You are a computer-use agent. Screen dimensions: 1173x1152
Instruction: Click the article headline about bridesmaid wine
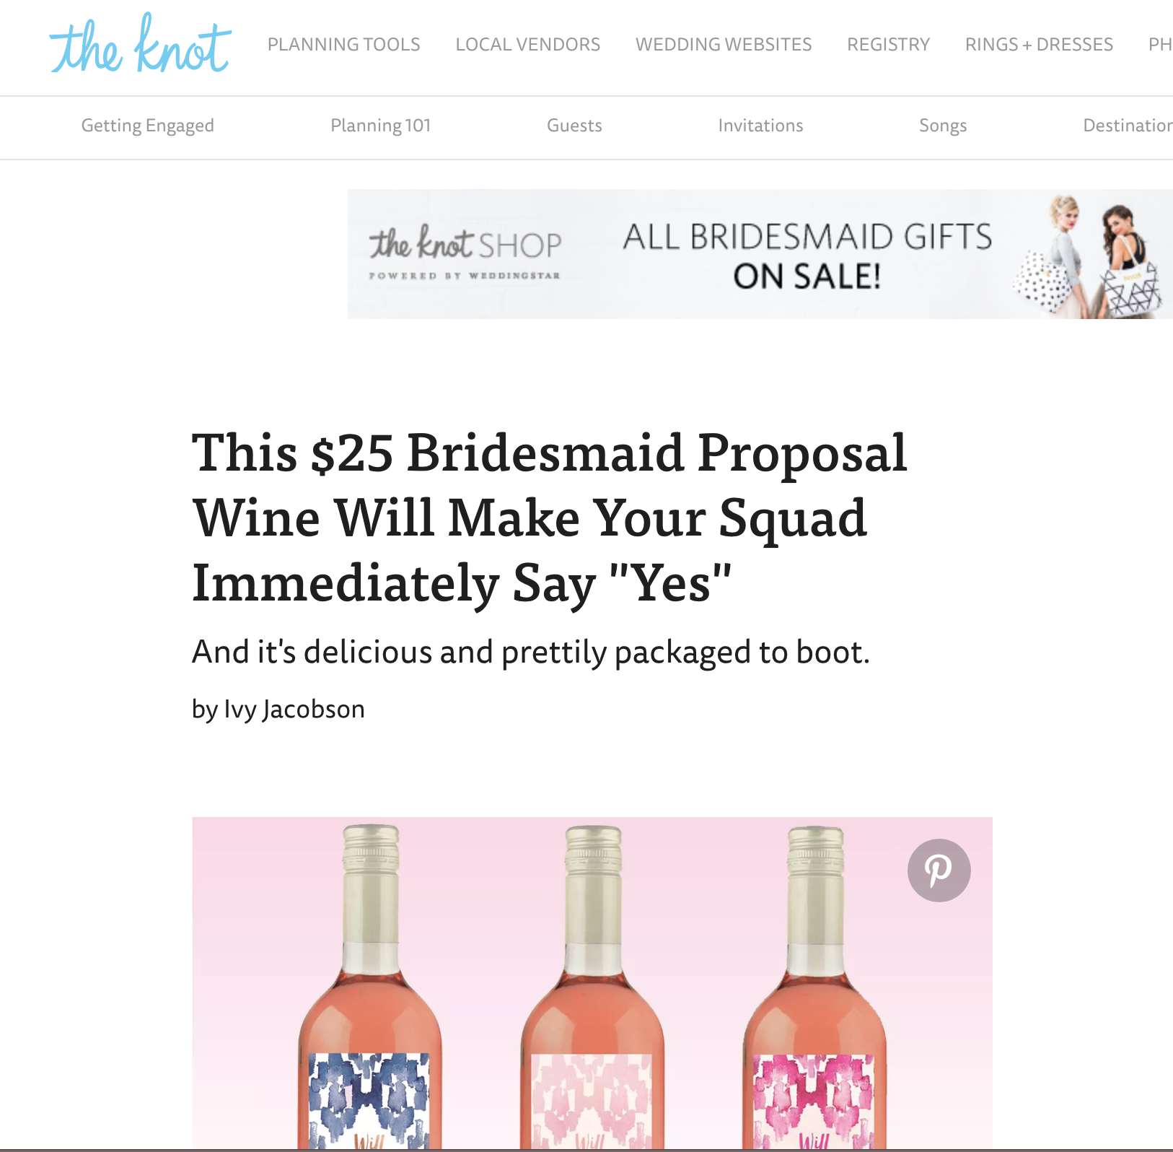click(549, 518)
